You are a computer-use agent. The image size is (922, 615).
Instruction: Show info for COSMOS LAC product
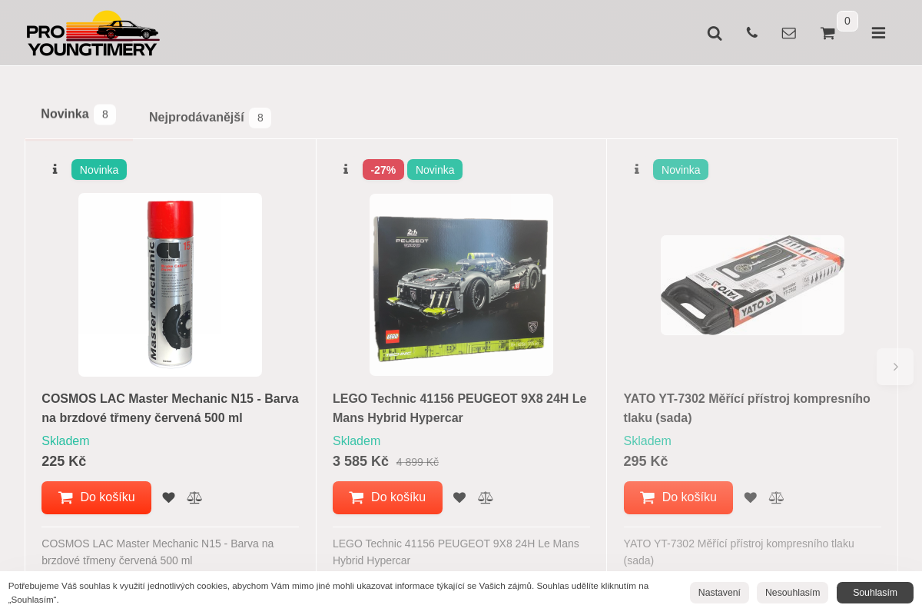(x=55, y=169)
